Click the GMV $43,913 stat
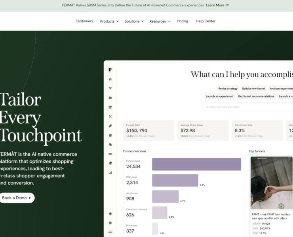The image size is (293, 237). 261,228
